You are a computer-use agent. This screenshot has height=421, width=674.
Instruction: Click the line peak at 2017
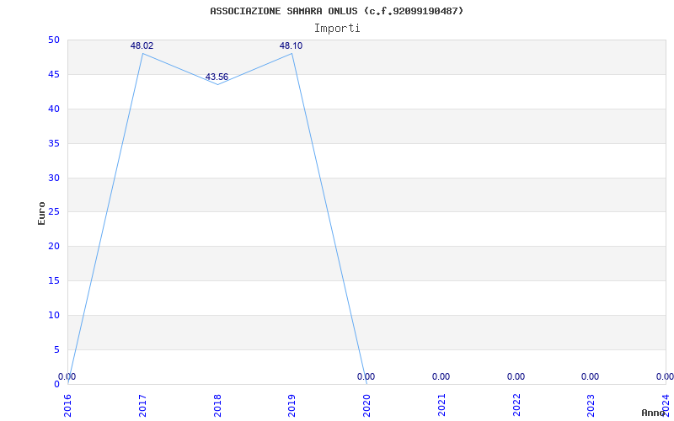[142, 54]
